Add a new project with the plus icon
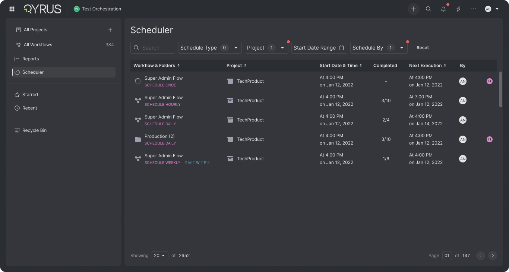Screen dimensions: 509x272 click(110, 30)
